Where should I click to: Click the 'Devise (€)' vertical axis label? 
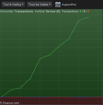(x=53, y=11)
